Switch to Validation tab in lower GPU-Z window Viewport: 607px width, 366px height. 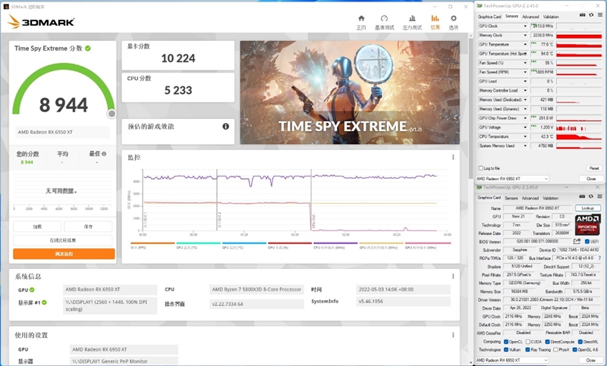point(550,198)
